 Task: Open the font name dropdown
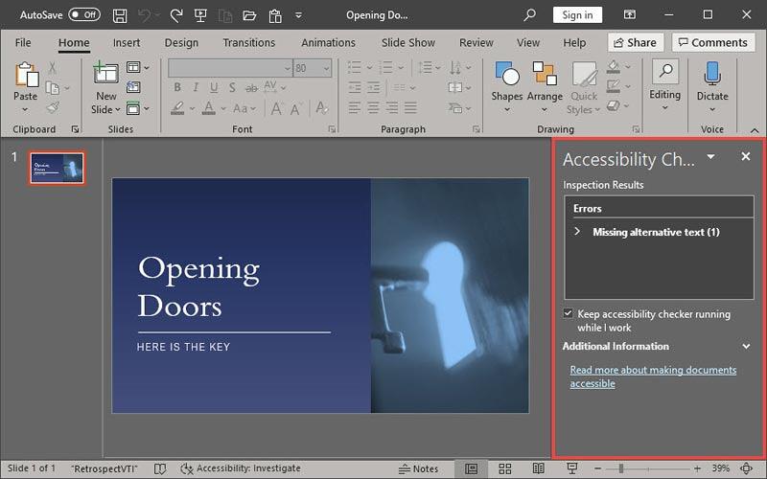click(x=288, y=68)
